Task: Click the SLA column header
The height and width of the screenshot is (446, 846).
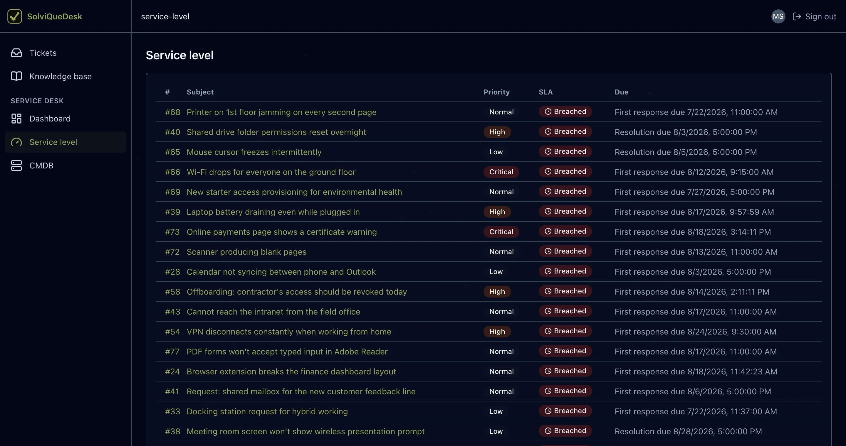Action: 545,92
